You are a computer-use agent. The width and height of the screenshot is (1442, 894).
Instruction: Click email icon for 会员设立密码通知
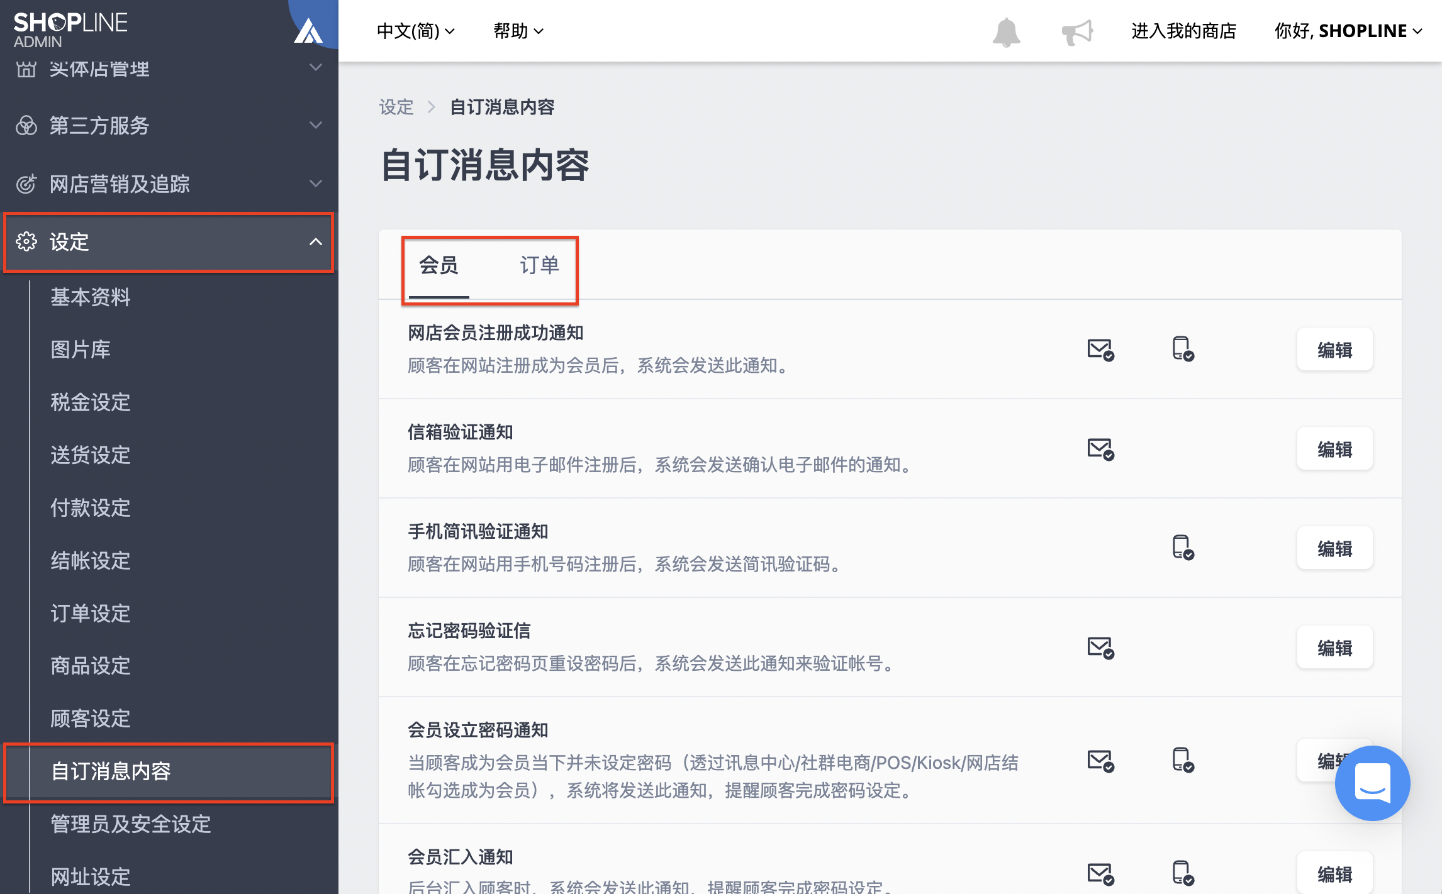(x=1100, y=761)
